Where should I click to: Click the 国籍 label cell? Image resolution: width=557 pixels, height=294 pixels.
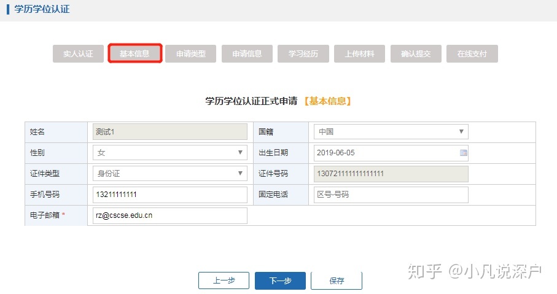click(x=281, y=132)
